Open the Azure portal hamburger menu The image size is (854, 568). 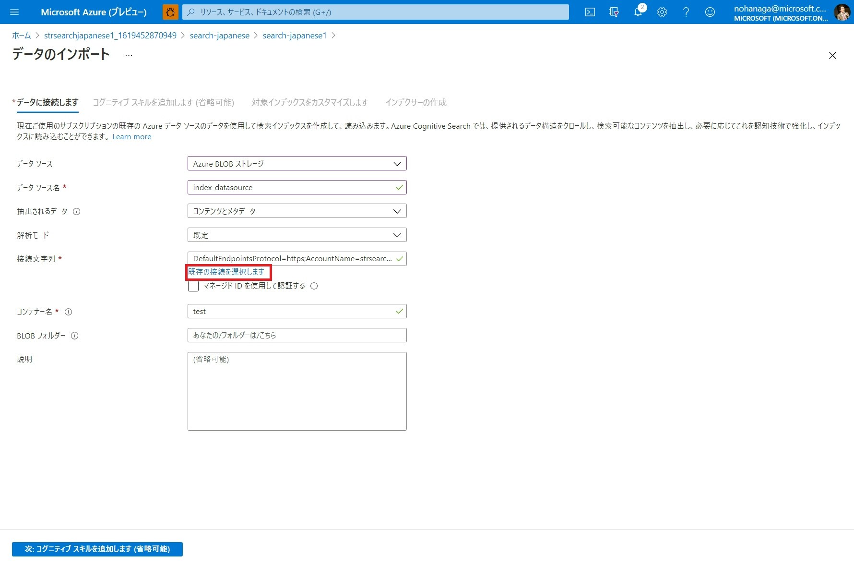14,12
